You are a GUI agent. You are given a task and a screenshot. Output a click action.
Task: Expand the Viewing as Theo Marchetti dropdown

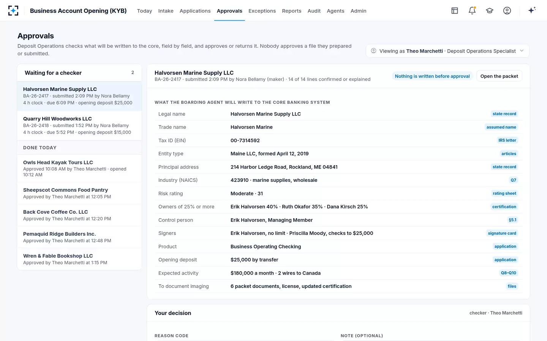(x=447, y=51)
